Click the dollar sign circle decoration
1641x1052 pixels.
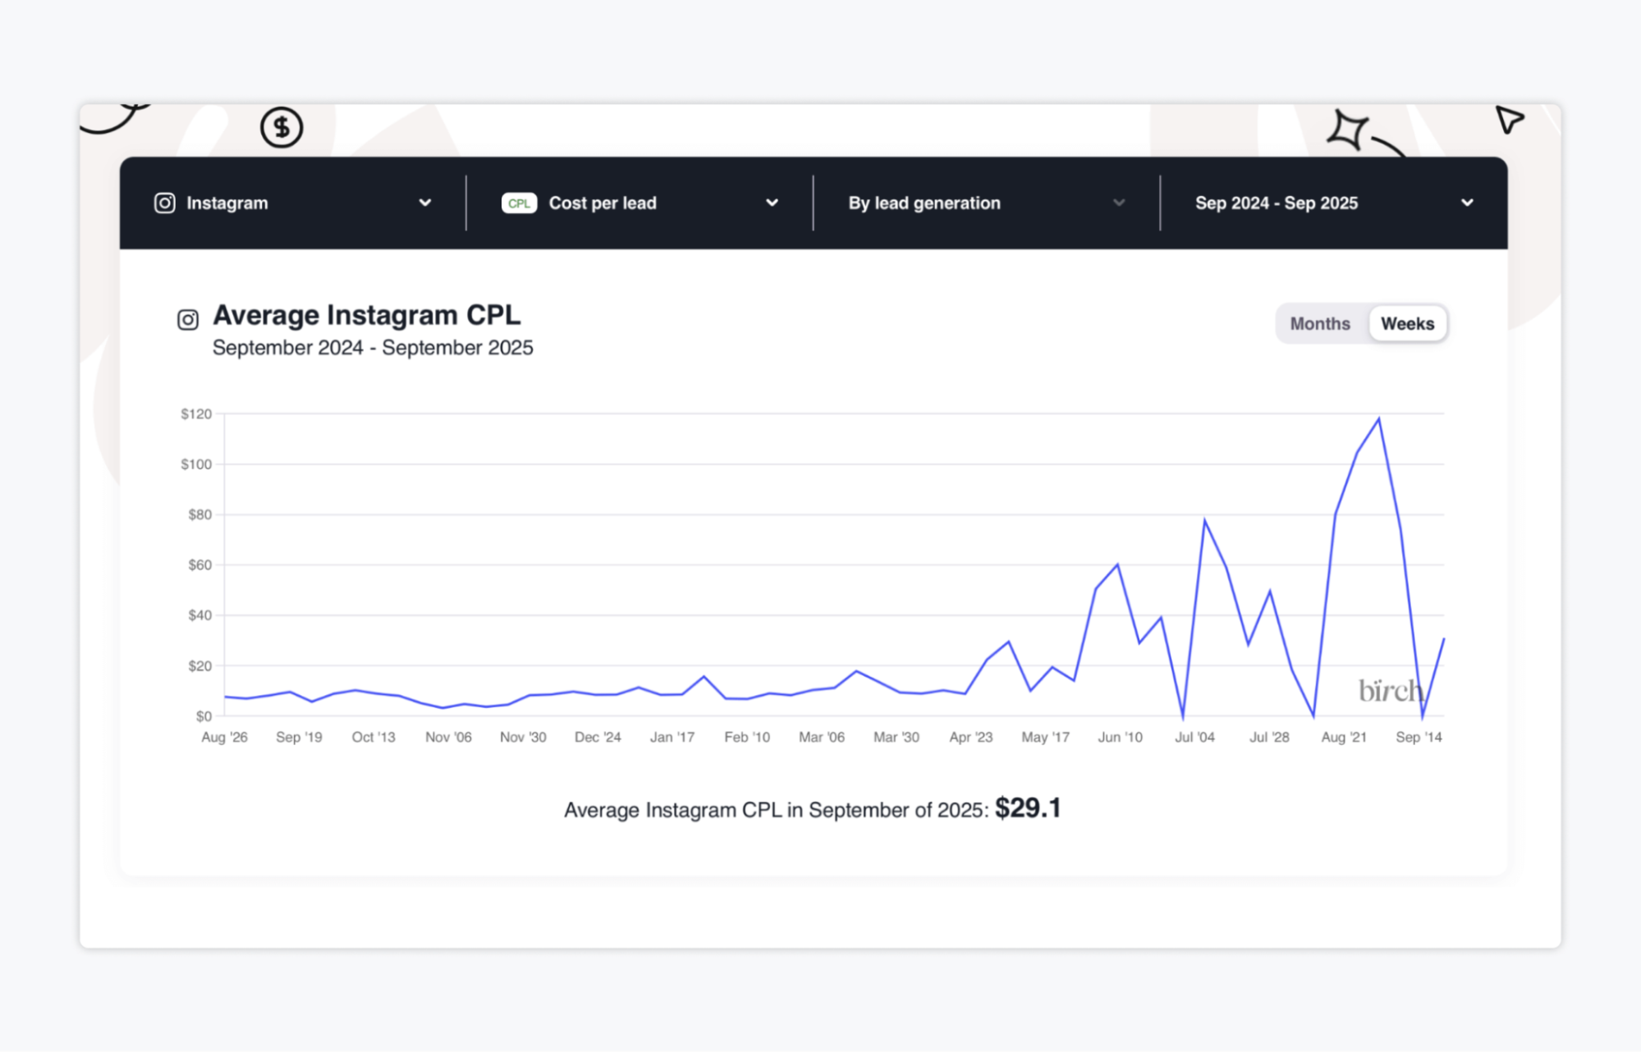click(x=282, y=127)
